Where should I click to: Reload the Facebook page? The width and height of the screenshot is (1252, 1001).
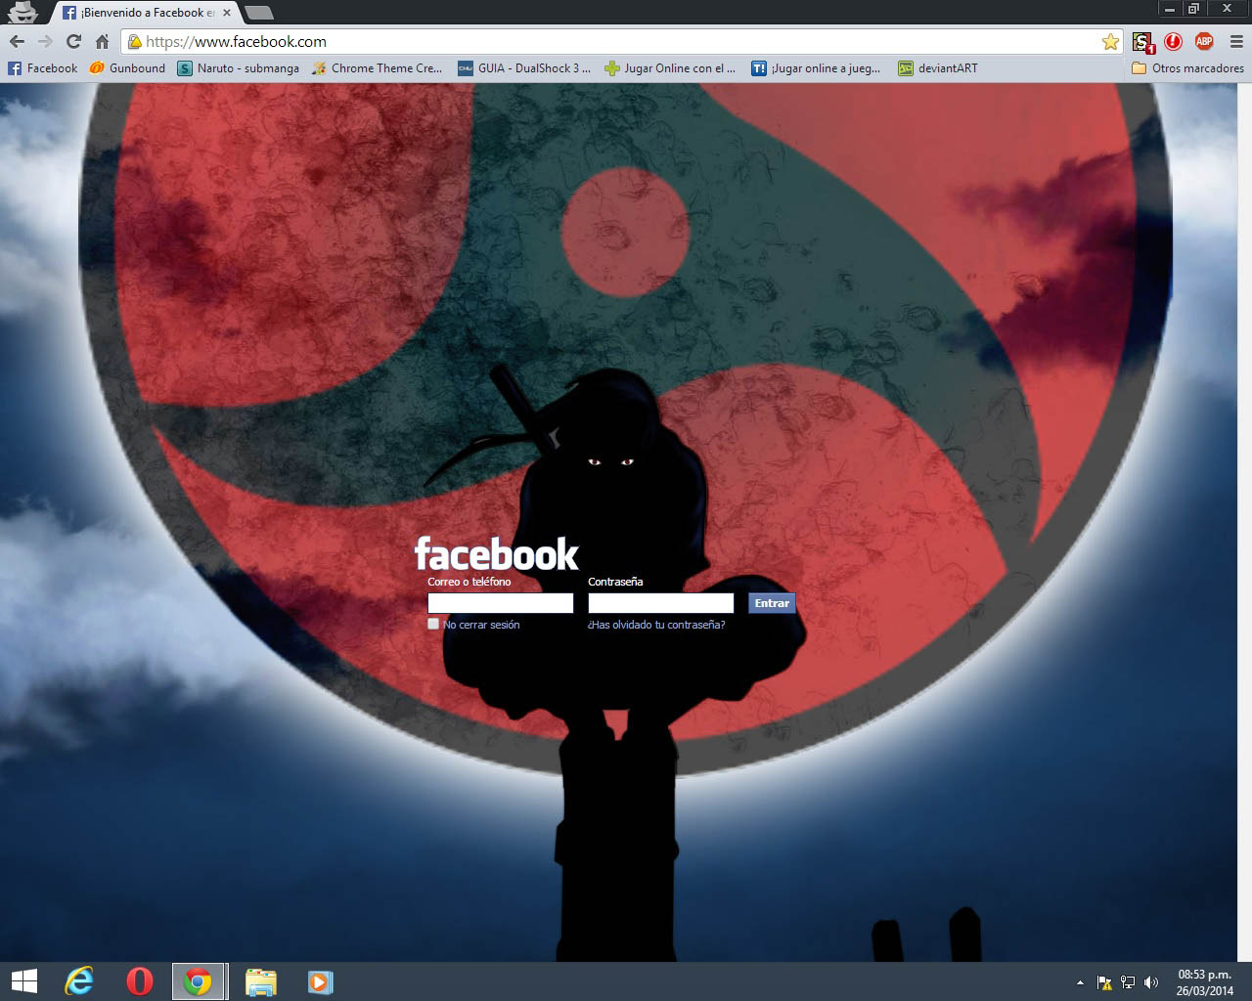72,41
